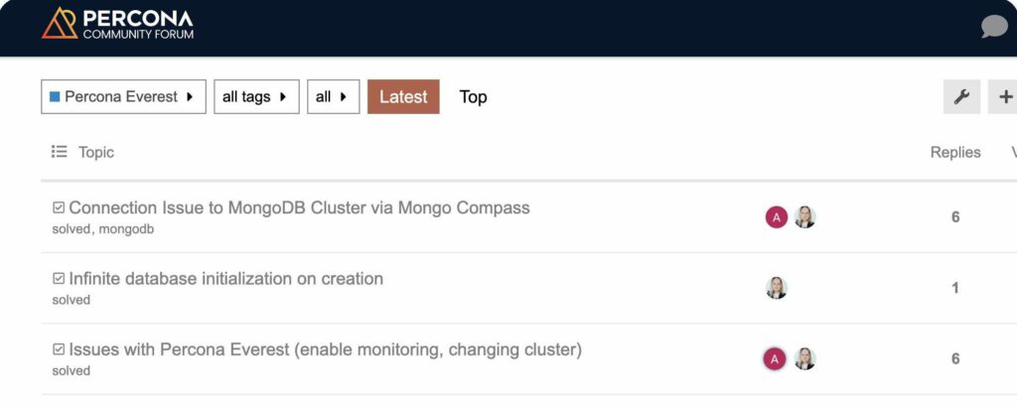Click red 'A' avatar on Percona Everest issues topic
The height and width of the screenshot is (407, 1017).
pyautogui.click(x=775, y=359)
